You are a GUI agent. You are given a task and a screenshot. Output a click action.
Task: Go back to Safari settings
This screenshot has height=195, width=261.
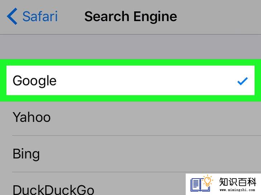32,16
